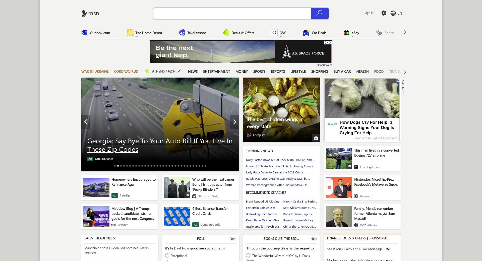Open Boeing 727 airplane story thumbnail

(339, 158)
